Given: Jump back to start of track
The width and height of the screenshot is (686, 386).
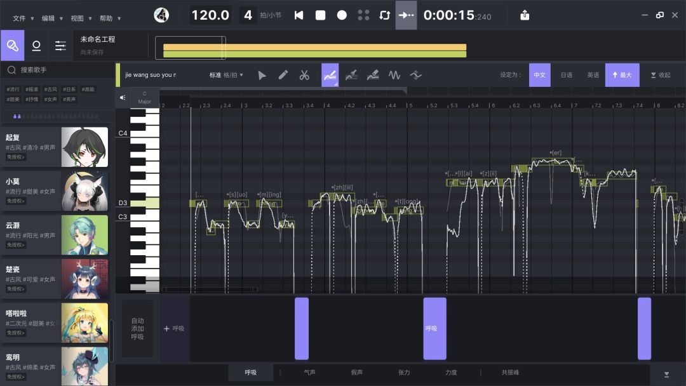Looking at the screenshot, I should tap(299, 15).
